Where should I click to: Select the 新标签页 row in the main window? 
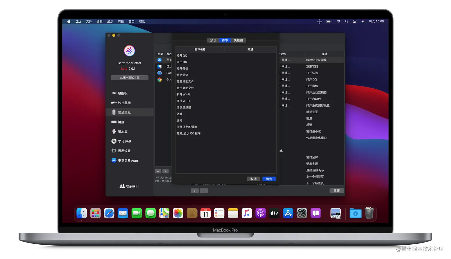pyautogui.click(x=312, y=112)
